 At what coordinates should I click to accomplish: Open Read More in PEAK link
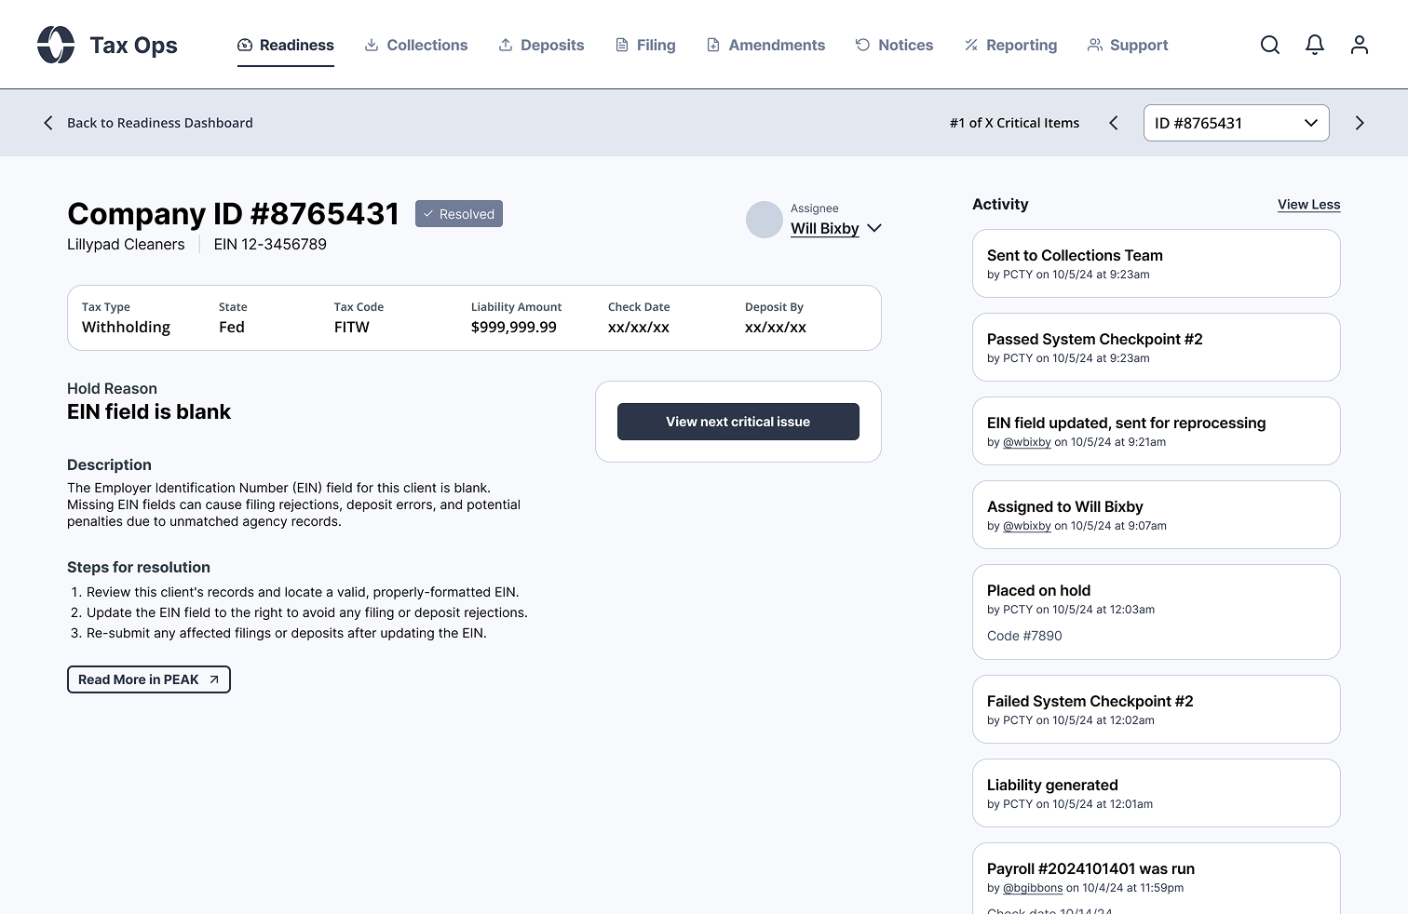148,679
